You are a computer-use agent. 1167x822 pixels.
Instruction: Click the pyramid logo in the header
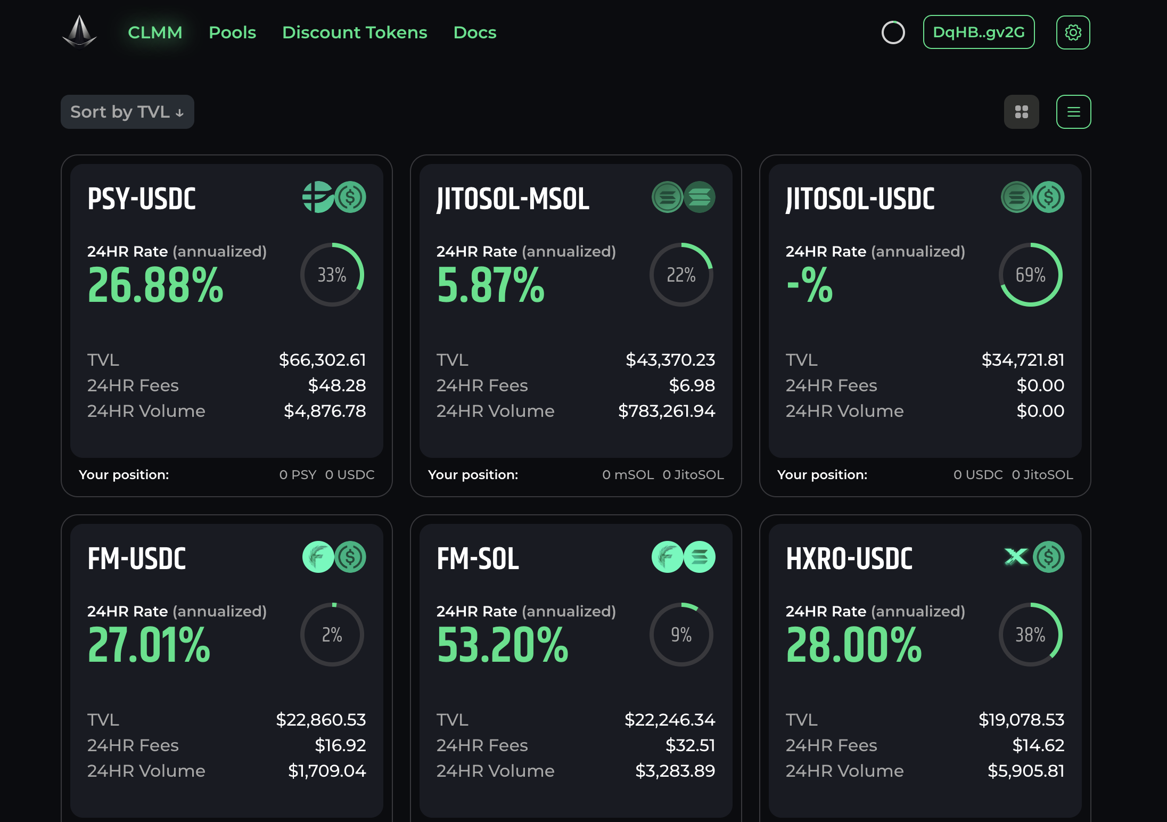point(80,31)
